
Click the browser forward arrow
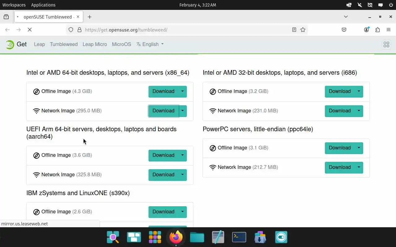pyautogui.click(x=19, y=30)
